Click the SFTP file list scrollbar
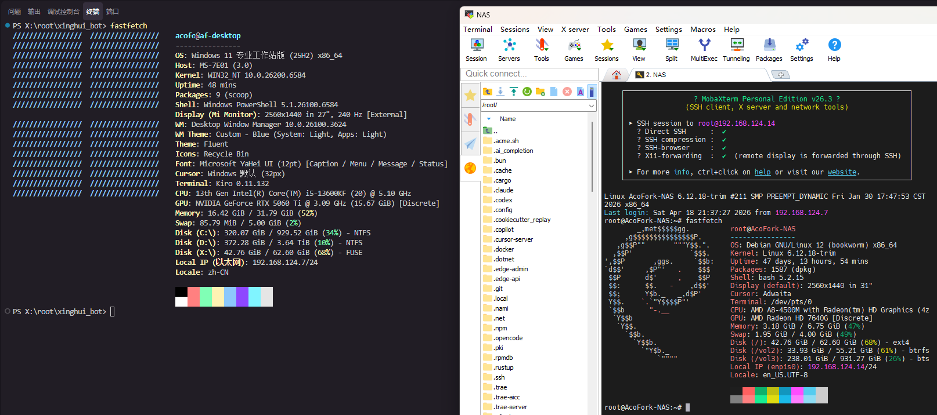 click(593, 156)
